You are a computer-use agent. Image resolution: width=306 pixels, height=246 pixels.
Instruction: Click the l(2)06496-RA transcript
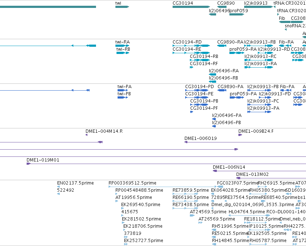pos(212,74)
